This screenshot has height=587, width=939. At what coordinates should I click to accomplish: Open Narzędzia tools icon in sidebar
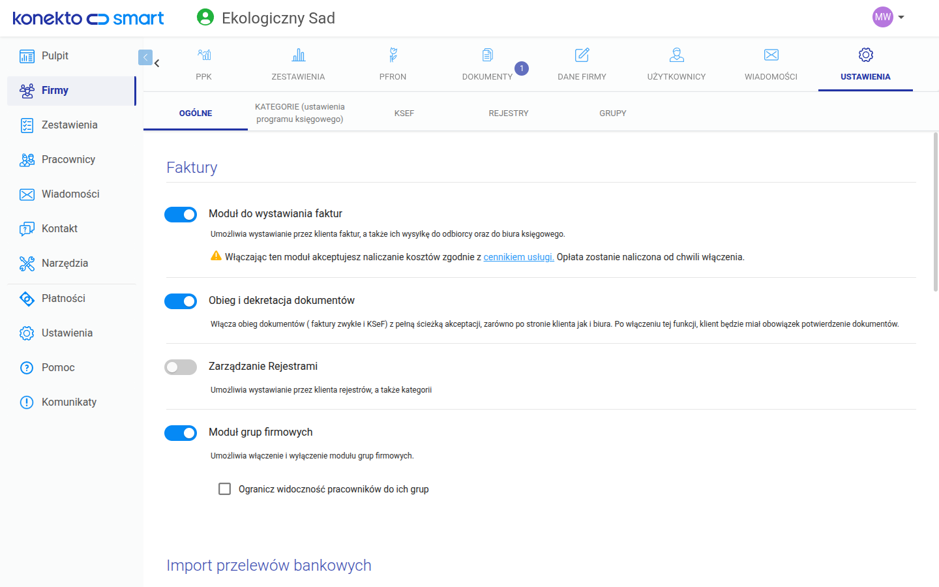point(27,263)
